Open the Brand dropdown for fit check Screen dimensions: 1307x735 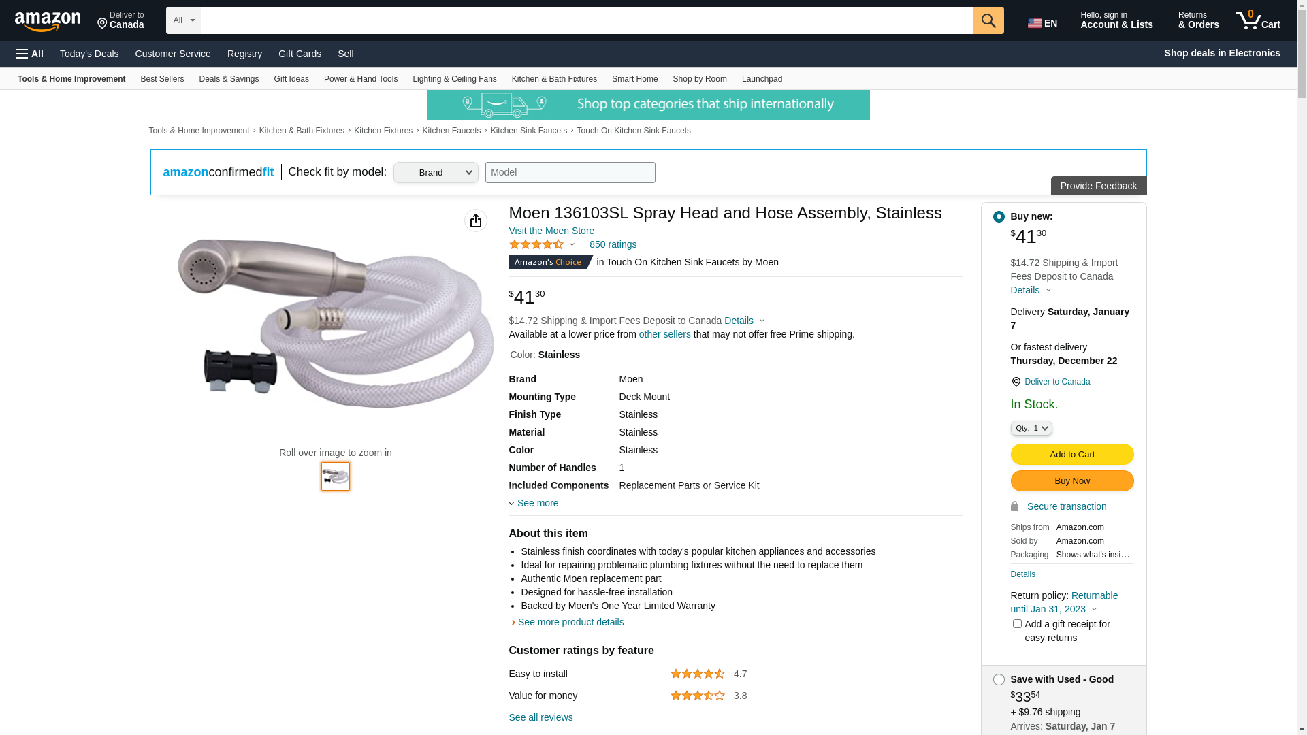[436, 172]
